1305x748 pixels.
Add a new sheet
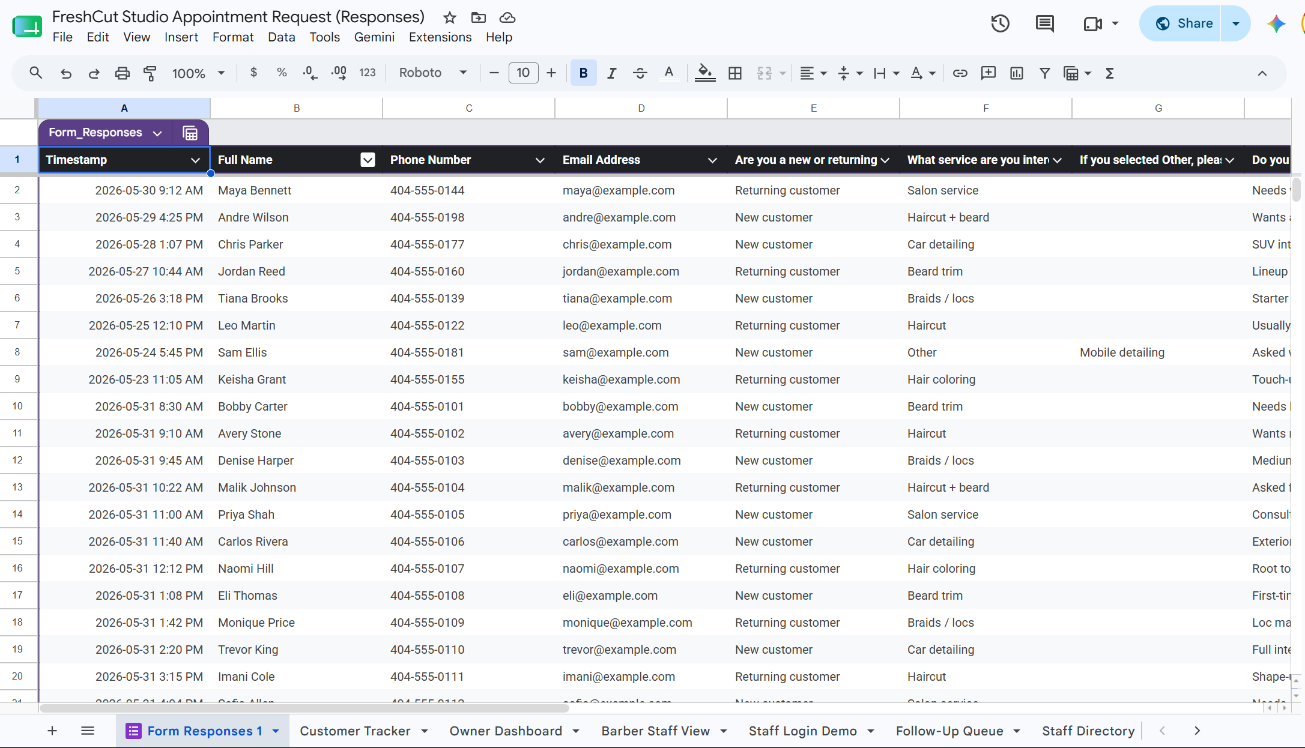pos(52,731)
